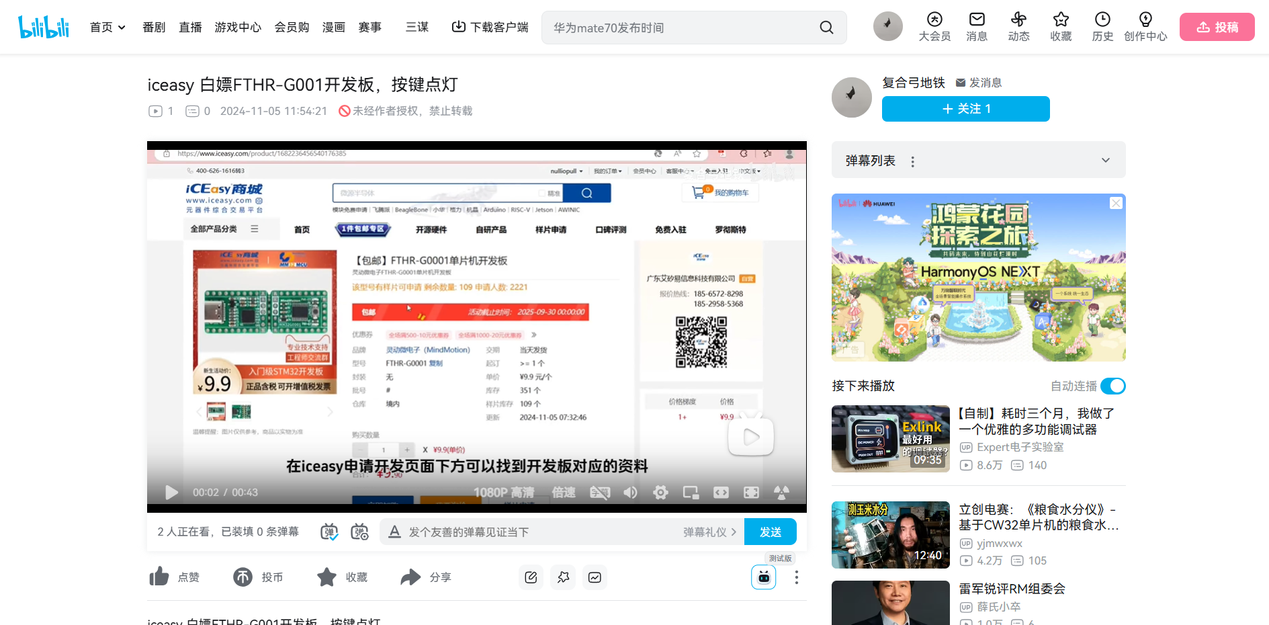The image size is (1269, 625).
Task: Click the share (分享) arrow icon
Action: 410,577
